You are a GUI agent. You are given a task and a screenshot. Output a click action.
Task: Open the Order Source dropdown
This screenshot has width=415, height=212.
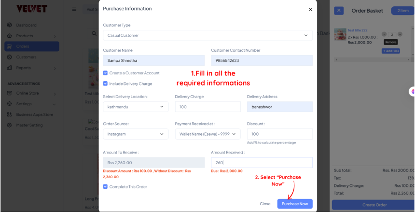136,134
